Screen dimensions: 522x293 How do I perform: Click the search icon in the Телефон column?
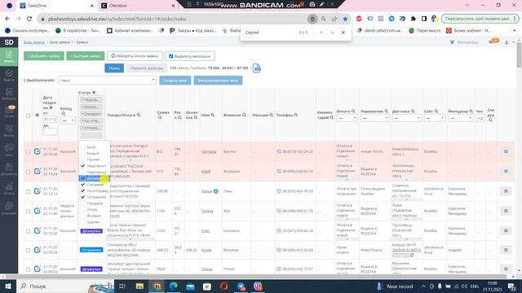point(295,115)
